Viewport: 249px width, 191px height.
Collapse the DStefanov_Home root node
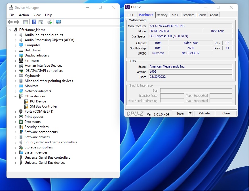point(10,30)
